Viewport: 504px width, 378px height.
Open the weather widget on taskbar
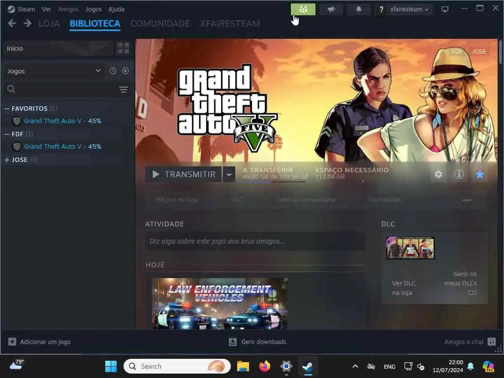[16, 365]
